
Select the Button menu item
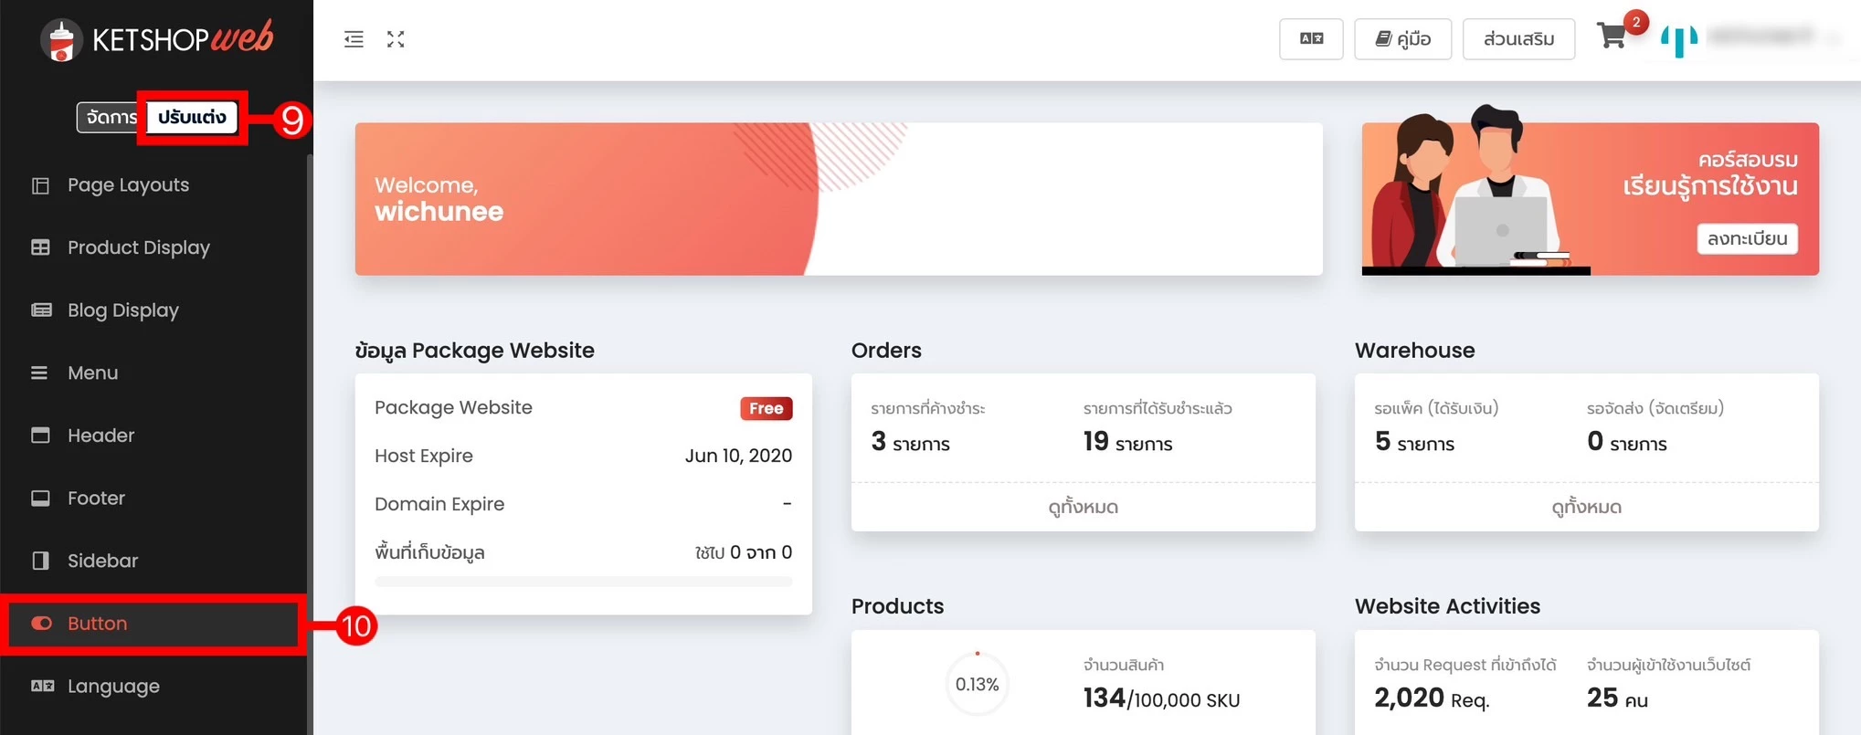point(97,624)
